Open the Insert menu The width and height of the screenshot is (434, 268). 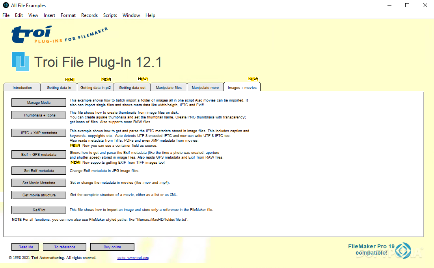pos(49,15)
